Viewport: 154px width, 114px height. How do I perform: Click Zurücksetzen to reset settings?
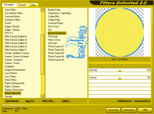click(142, 101)
